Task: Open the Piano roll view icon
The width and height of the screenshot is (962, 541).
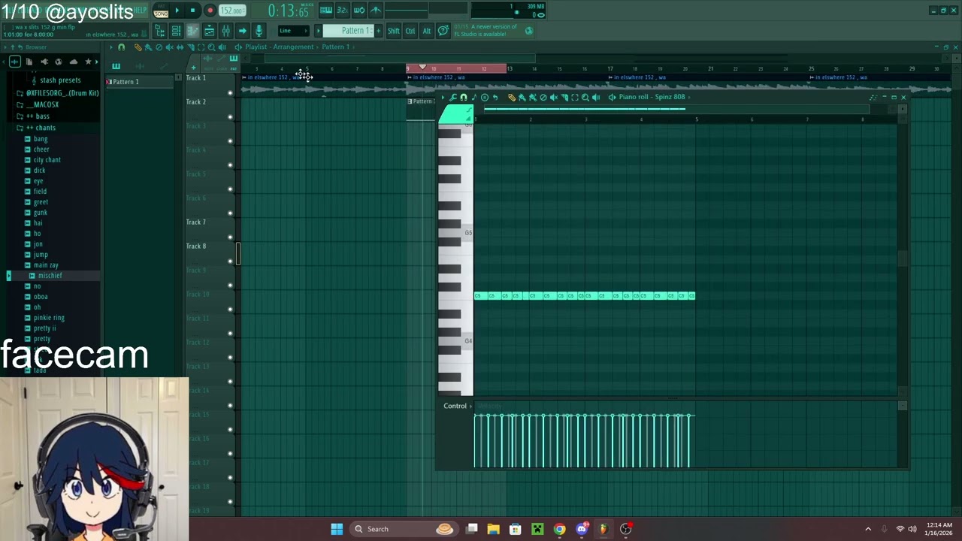Action: 192,31
